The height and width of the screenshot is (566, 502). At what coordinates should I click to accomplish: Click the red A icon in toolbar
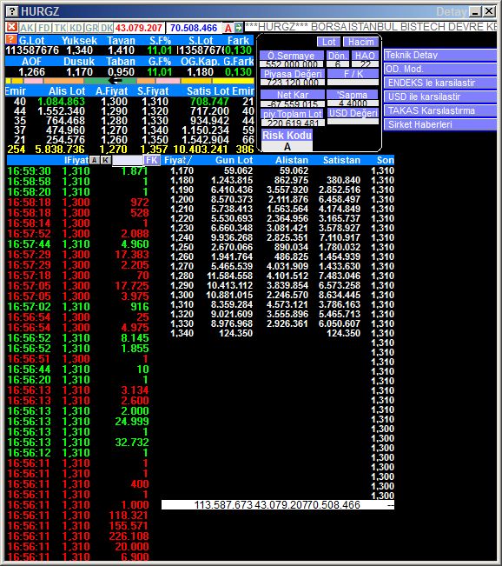coord(228,28)
